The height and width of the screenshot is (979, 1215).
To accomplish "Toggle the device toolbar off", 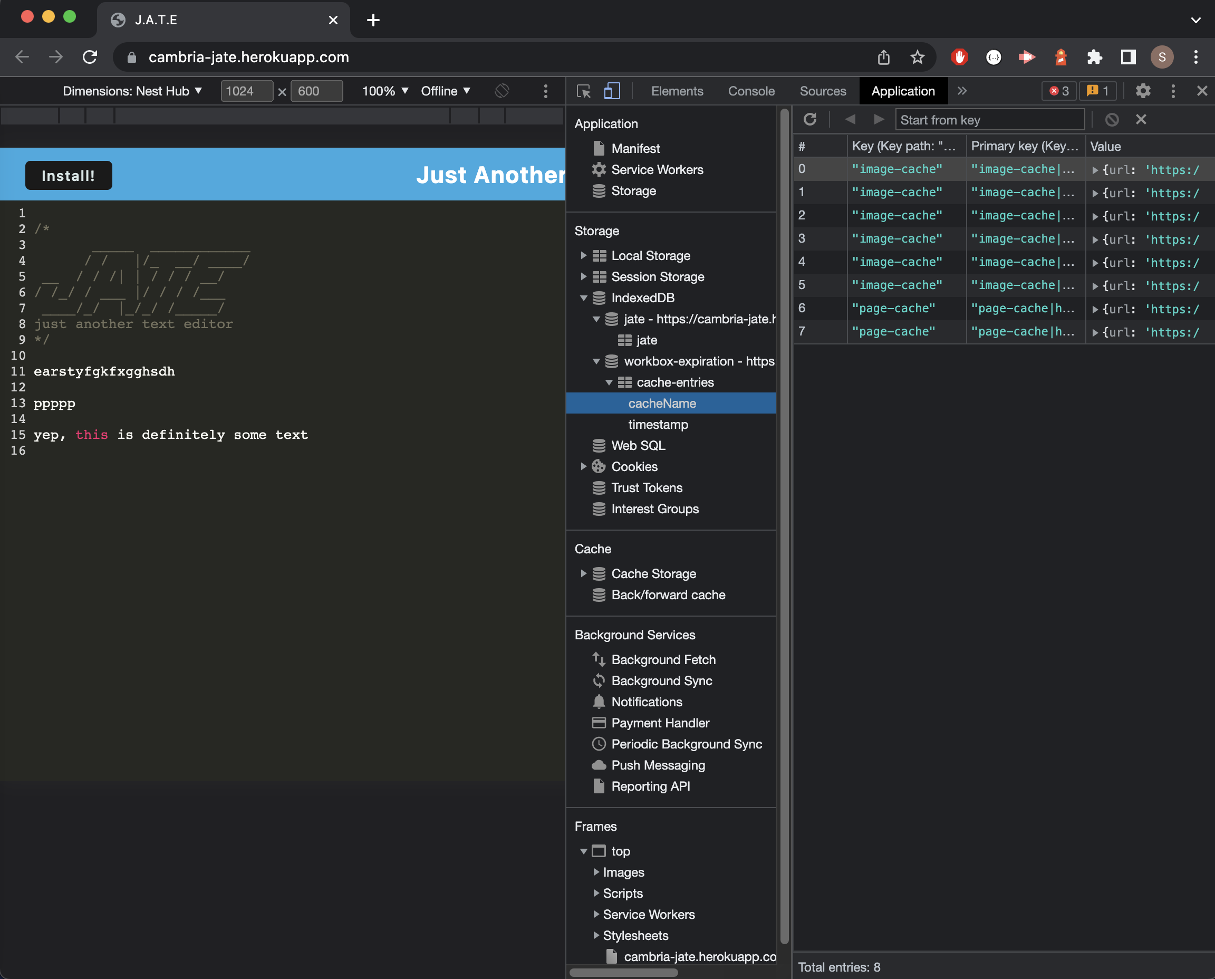I will 612,91.
